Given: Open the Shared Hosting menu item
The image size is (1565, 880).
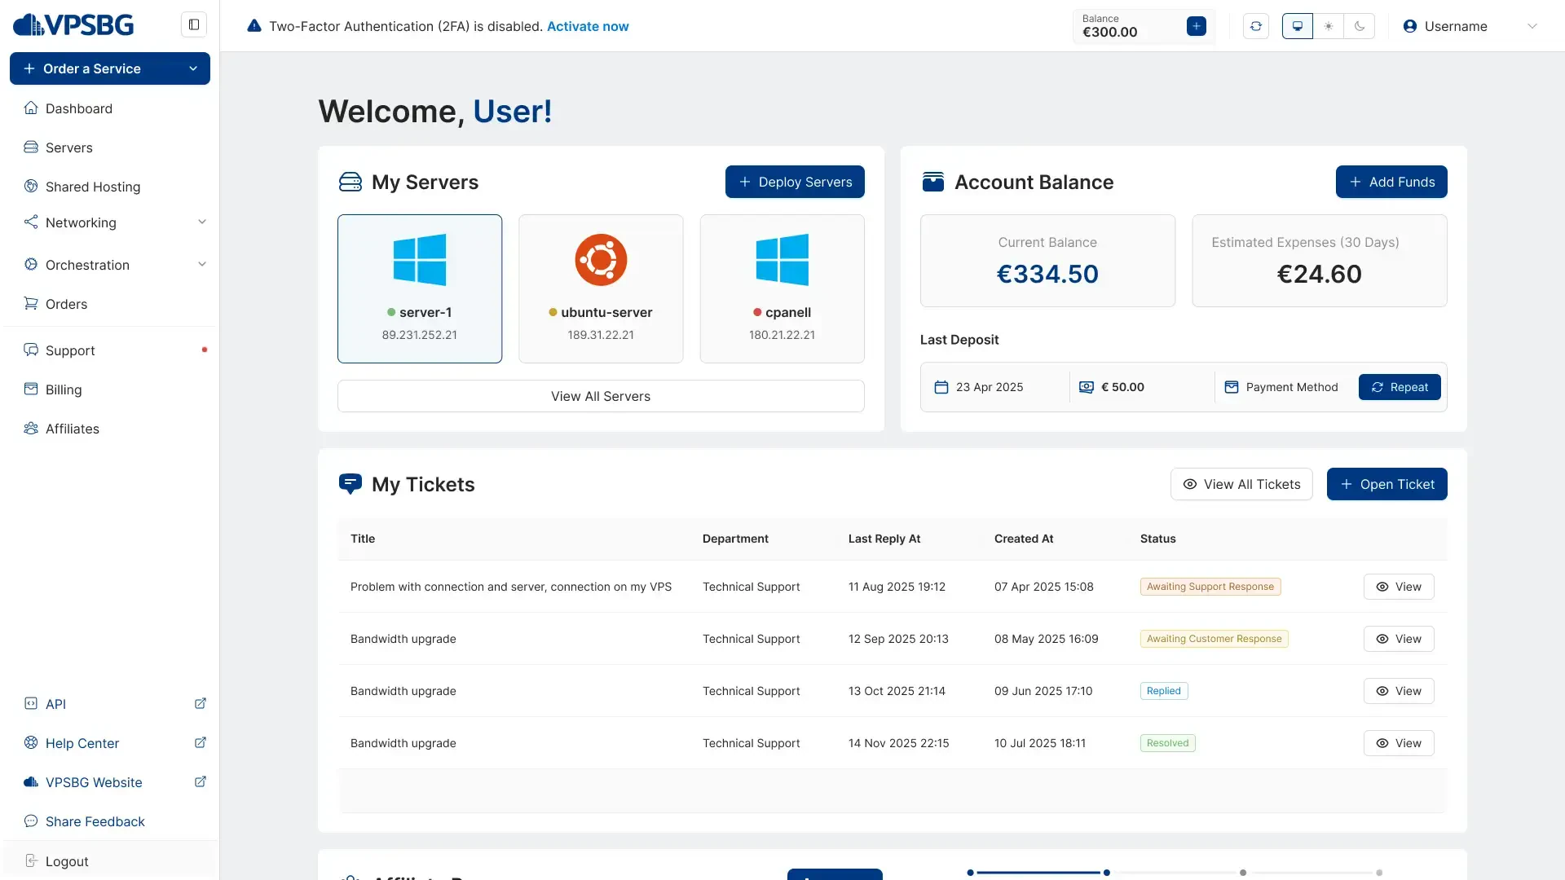Looking at the screenshot, I should pyautogui.click(x=93, y=187).
